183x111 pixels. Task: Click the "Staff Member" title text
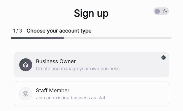tap(53, 90)
